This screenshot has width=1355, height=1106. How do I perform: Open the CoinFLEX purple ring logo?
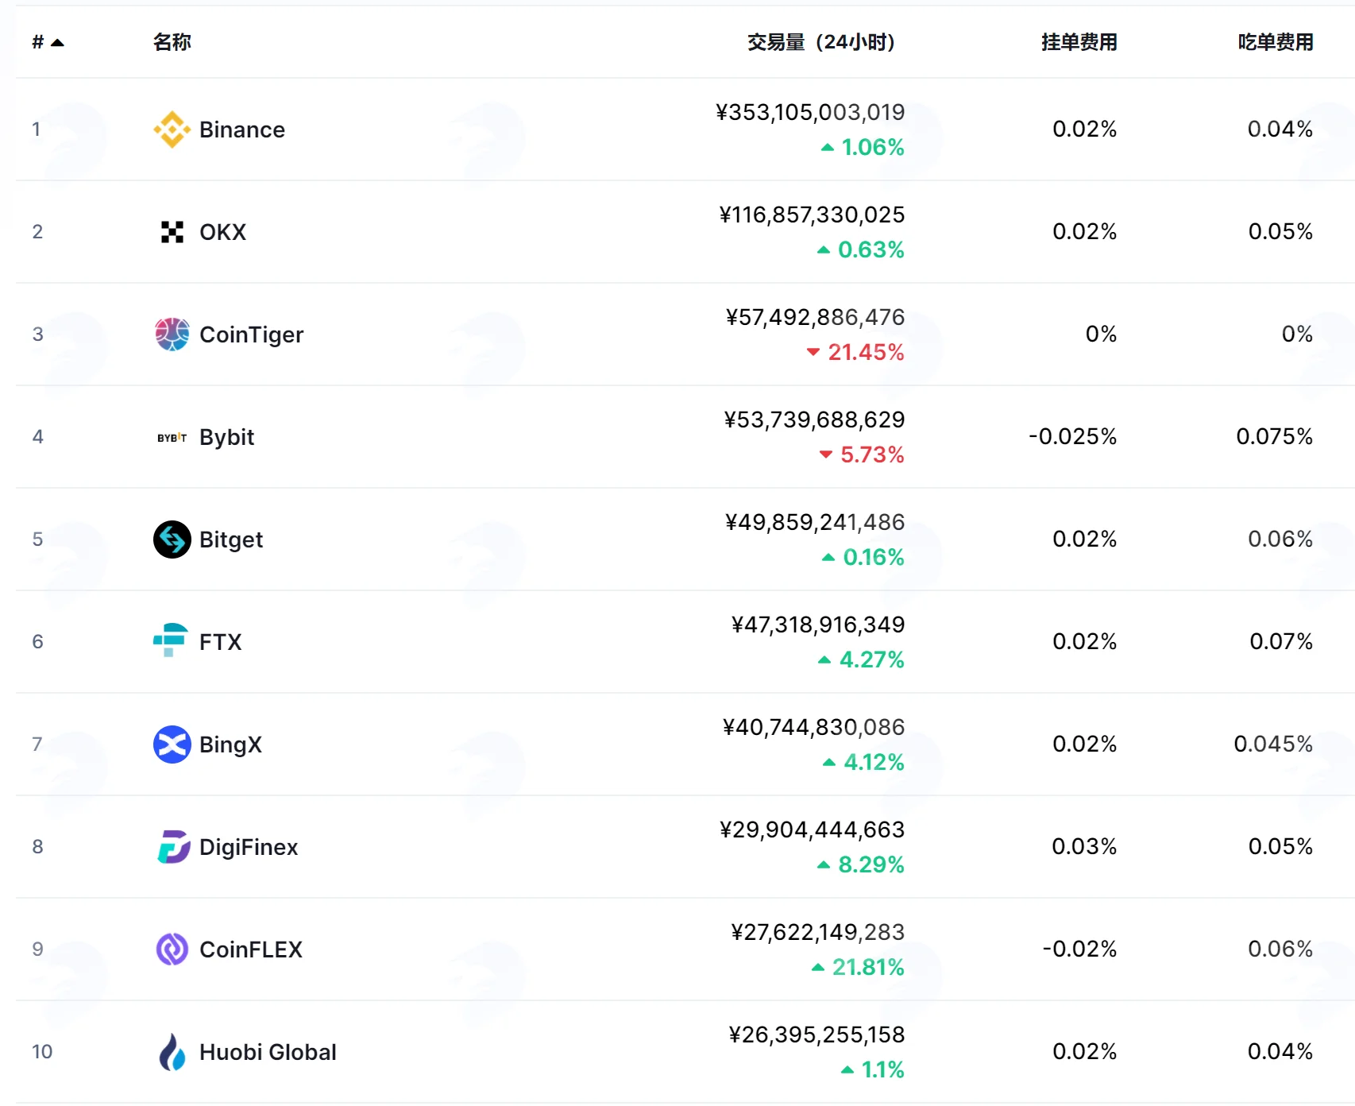[172, 949]
